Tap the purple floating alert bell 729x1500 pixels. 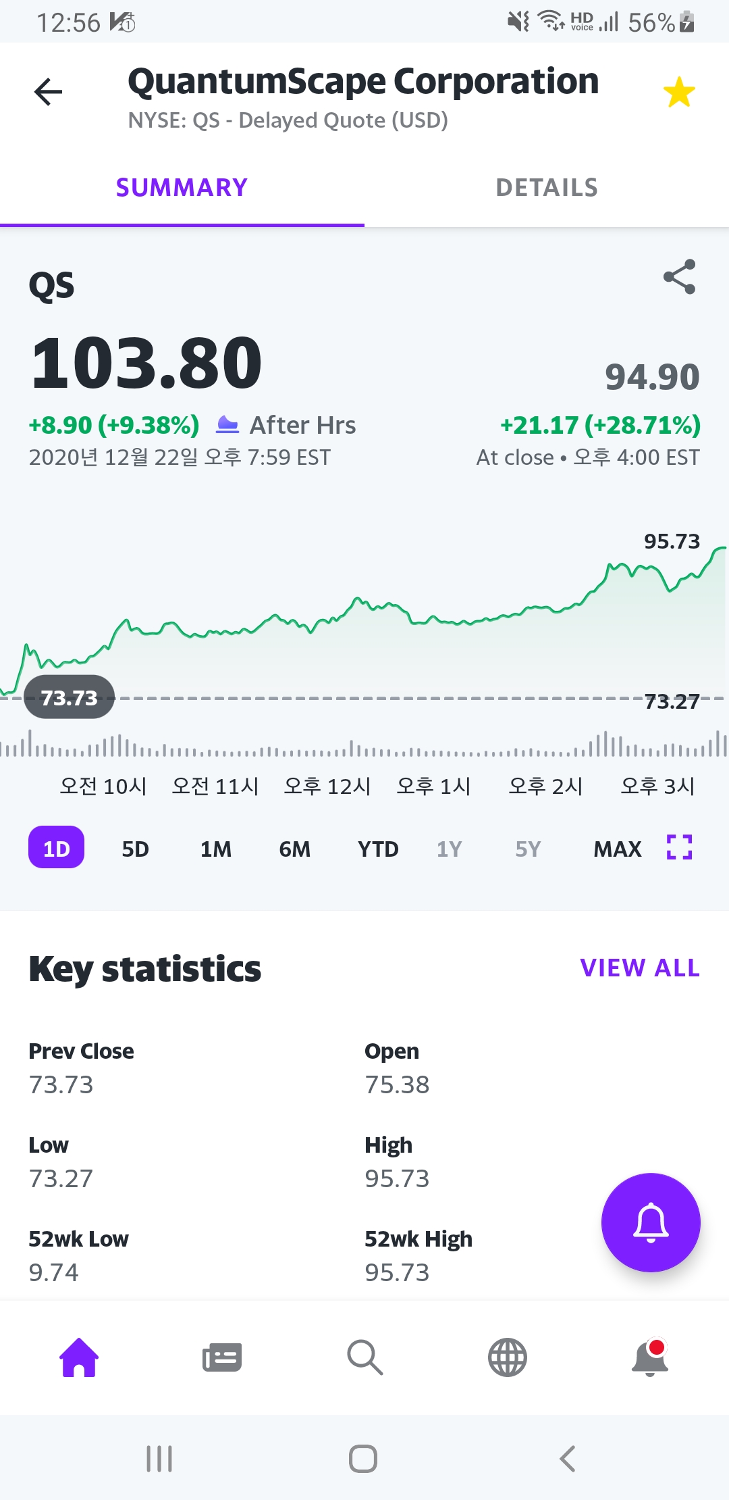(651, 1222)
